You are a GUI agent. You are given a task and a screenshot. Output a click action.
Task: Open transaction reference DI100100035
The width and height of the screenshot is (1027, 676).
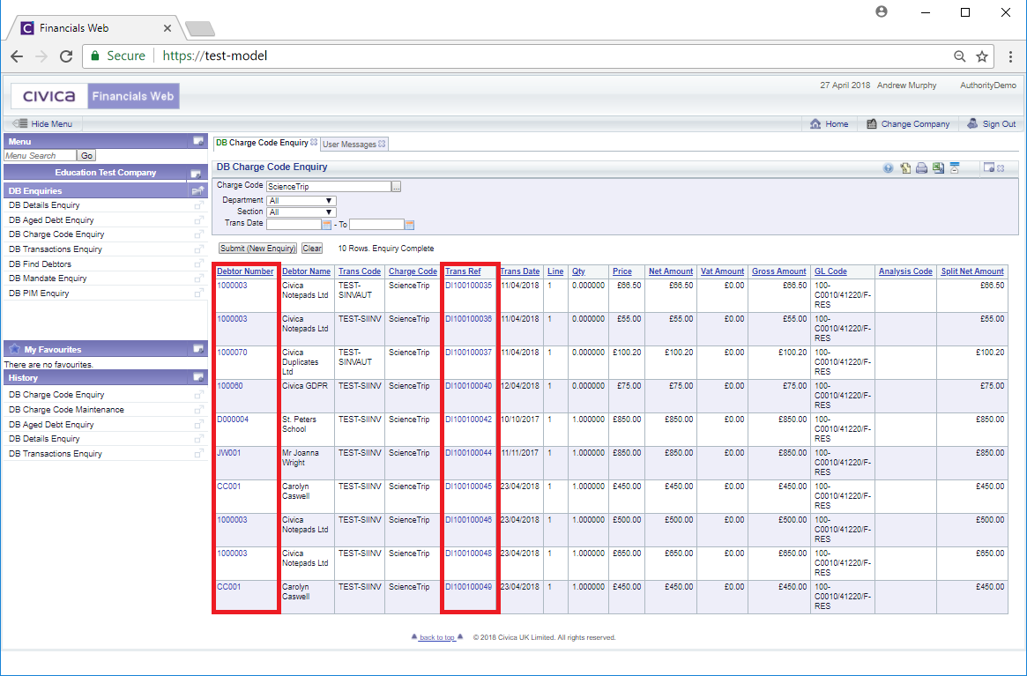click(x=468, y=286)
